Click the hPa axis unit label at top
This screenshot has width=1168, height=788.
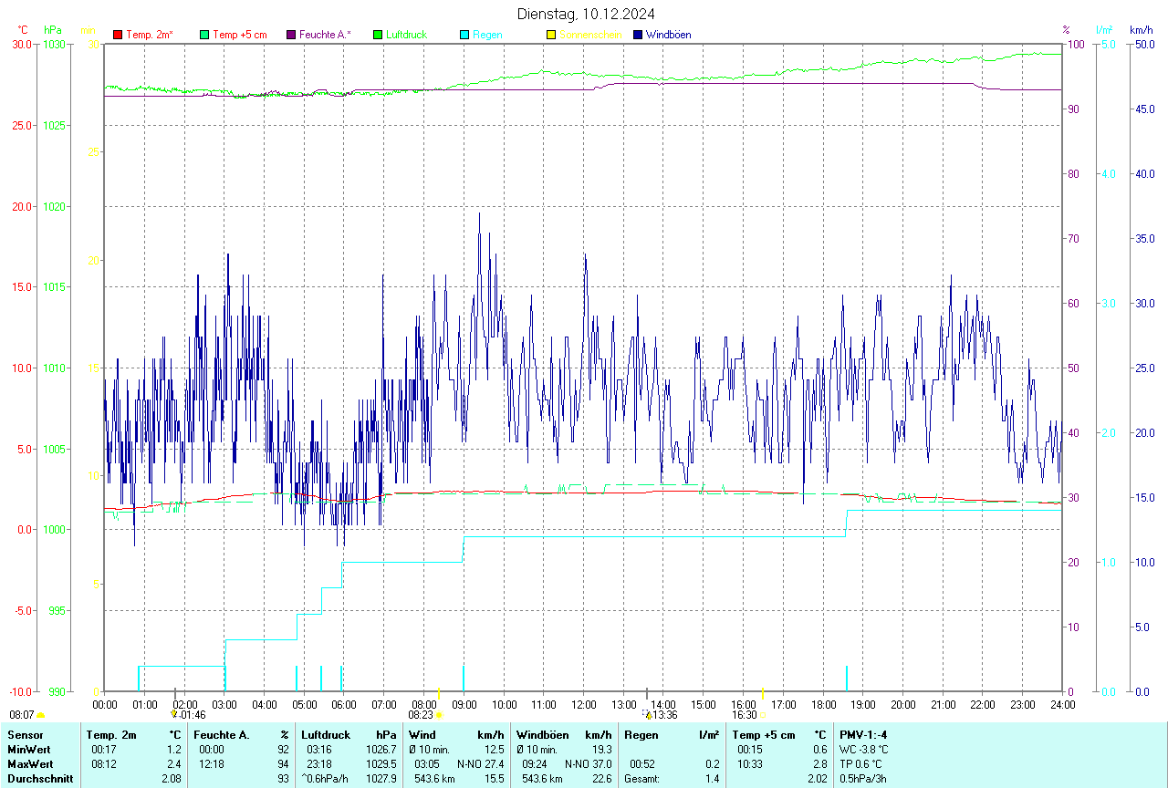click(52, 30)
